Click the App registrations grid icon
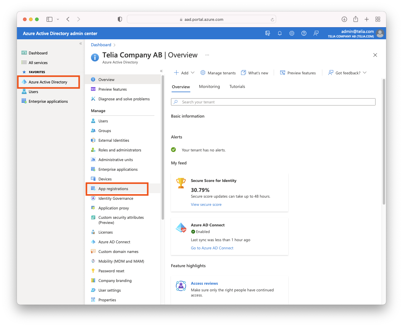This screenshot has width=403, height=327. point(93,189)
